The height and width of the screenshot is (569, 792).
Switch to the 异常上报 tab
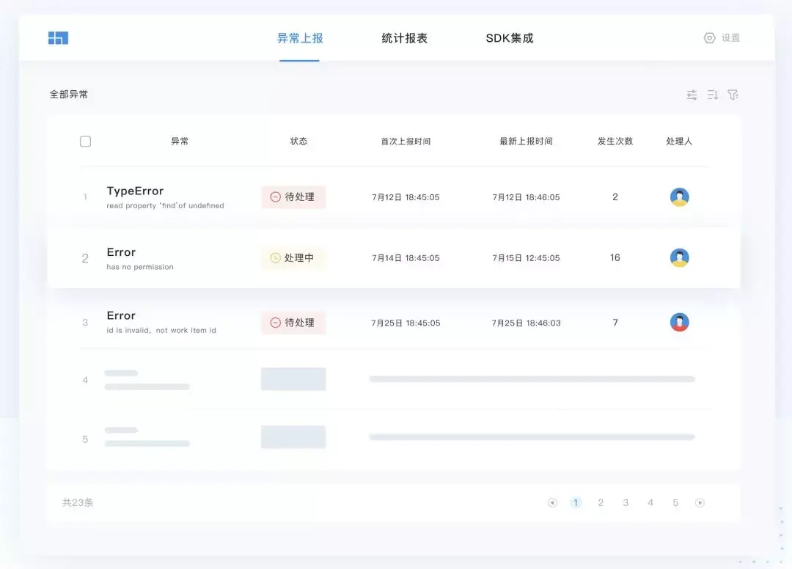click(299, 38)
